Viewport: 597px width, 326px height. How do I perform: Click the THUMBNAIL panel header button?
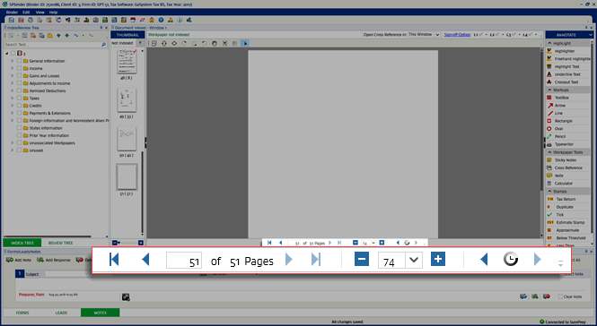(127, 35)
